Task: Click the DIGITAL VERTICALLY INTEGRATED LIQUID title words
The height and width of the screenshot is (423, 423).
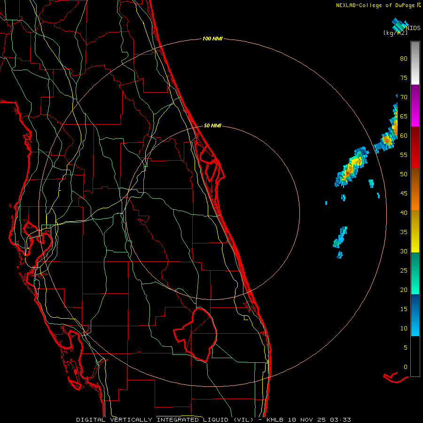Action: coord(154,420)
